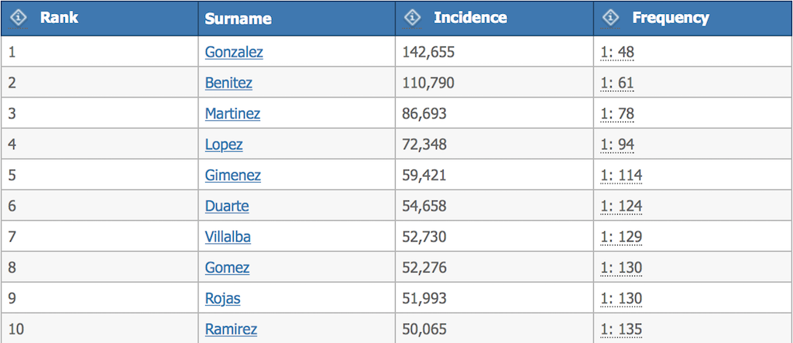Click the info icon beside Frequency header

coord(611,17)
